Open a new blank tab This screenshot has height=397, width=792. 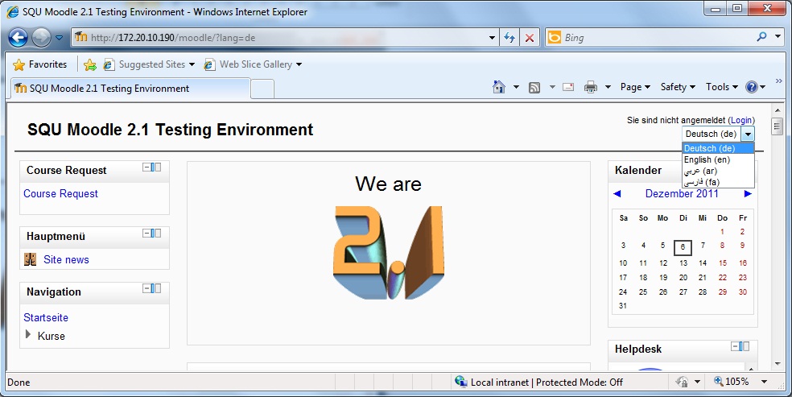[x=262, y=89]
